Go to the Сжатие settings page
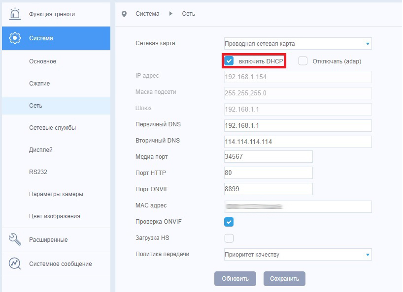The width and height of the screenshot is (403, 292). (39, 84)
